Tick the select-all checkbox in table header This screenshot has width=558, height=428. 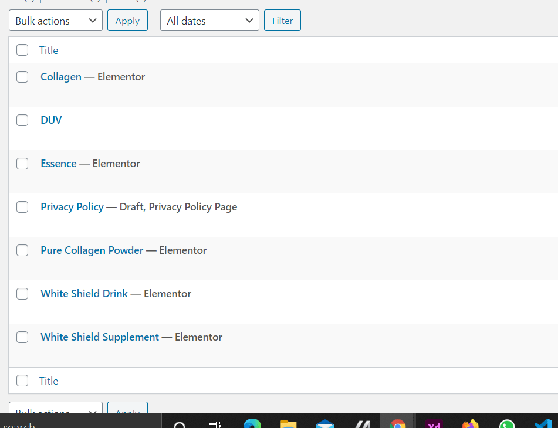point(22,50)
